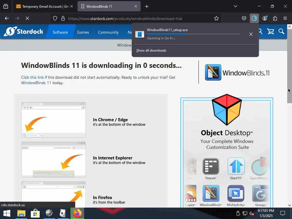Click the address bar URL
Screen dimensions: 292x219
(125, 19)
